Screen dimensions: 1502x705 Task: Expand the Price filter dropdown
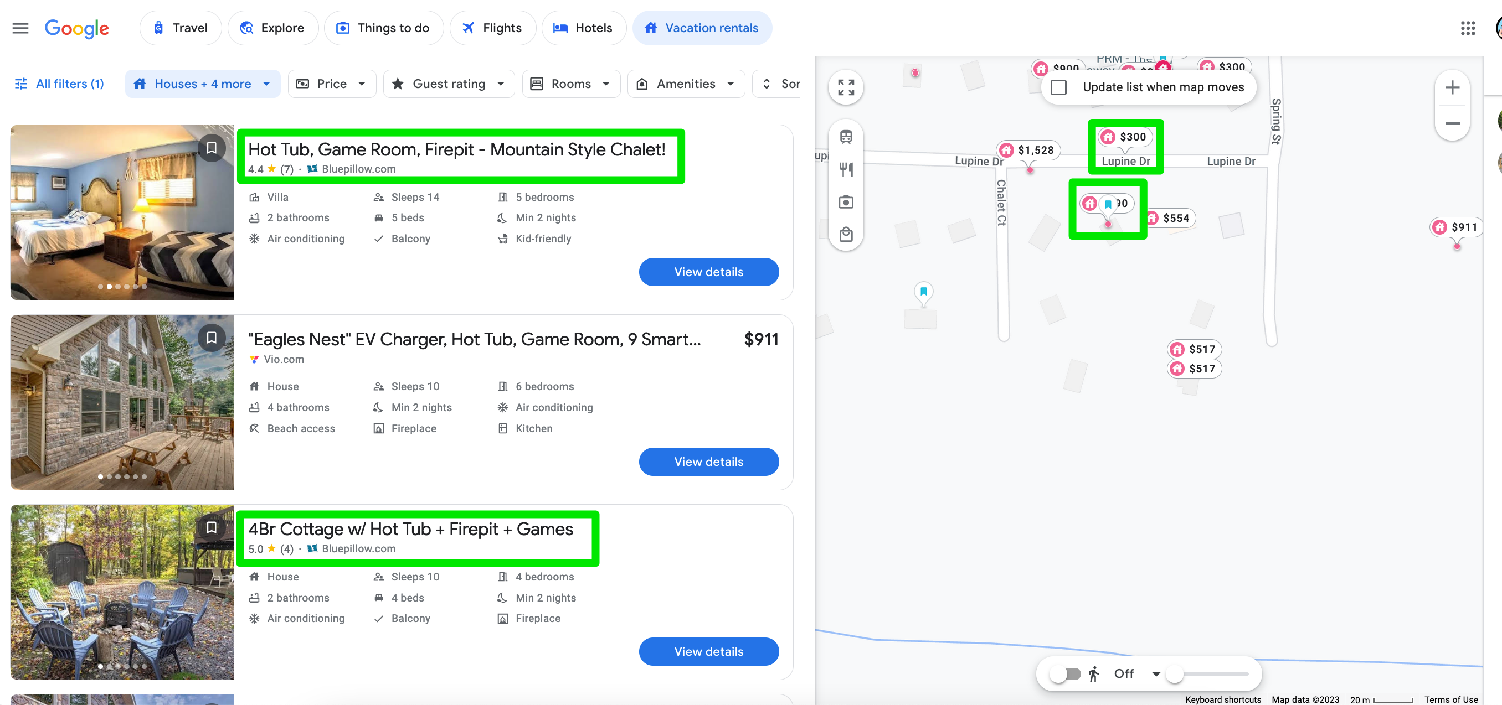click(331, 84)
